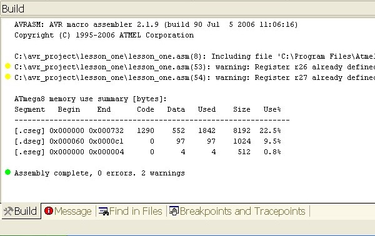375x236 pixels.
Task: Open the Find in Files tab
Action: [x=131, y=211]
